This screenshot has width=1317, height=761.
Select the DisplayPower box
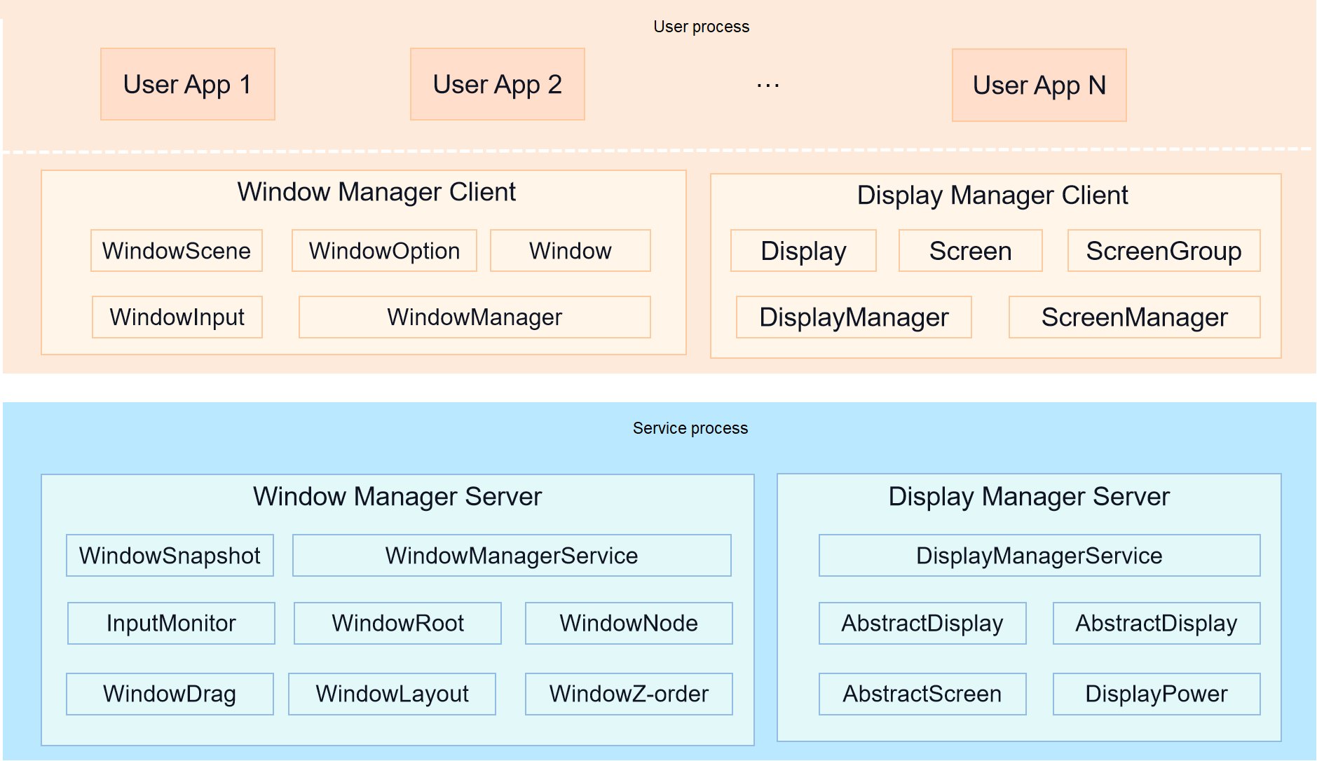click(x=1156, y=694)
